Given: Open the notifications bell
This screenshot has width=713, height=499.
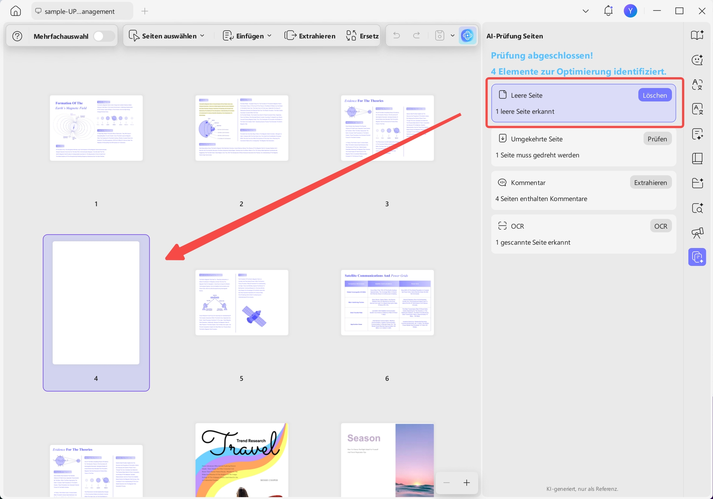Looking at the screenshot, I should (x=608, y=11).
